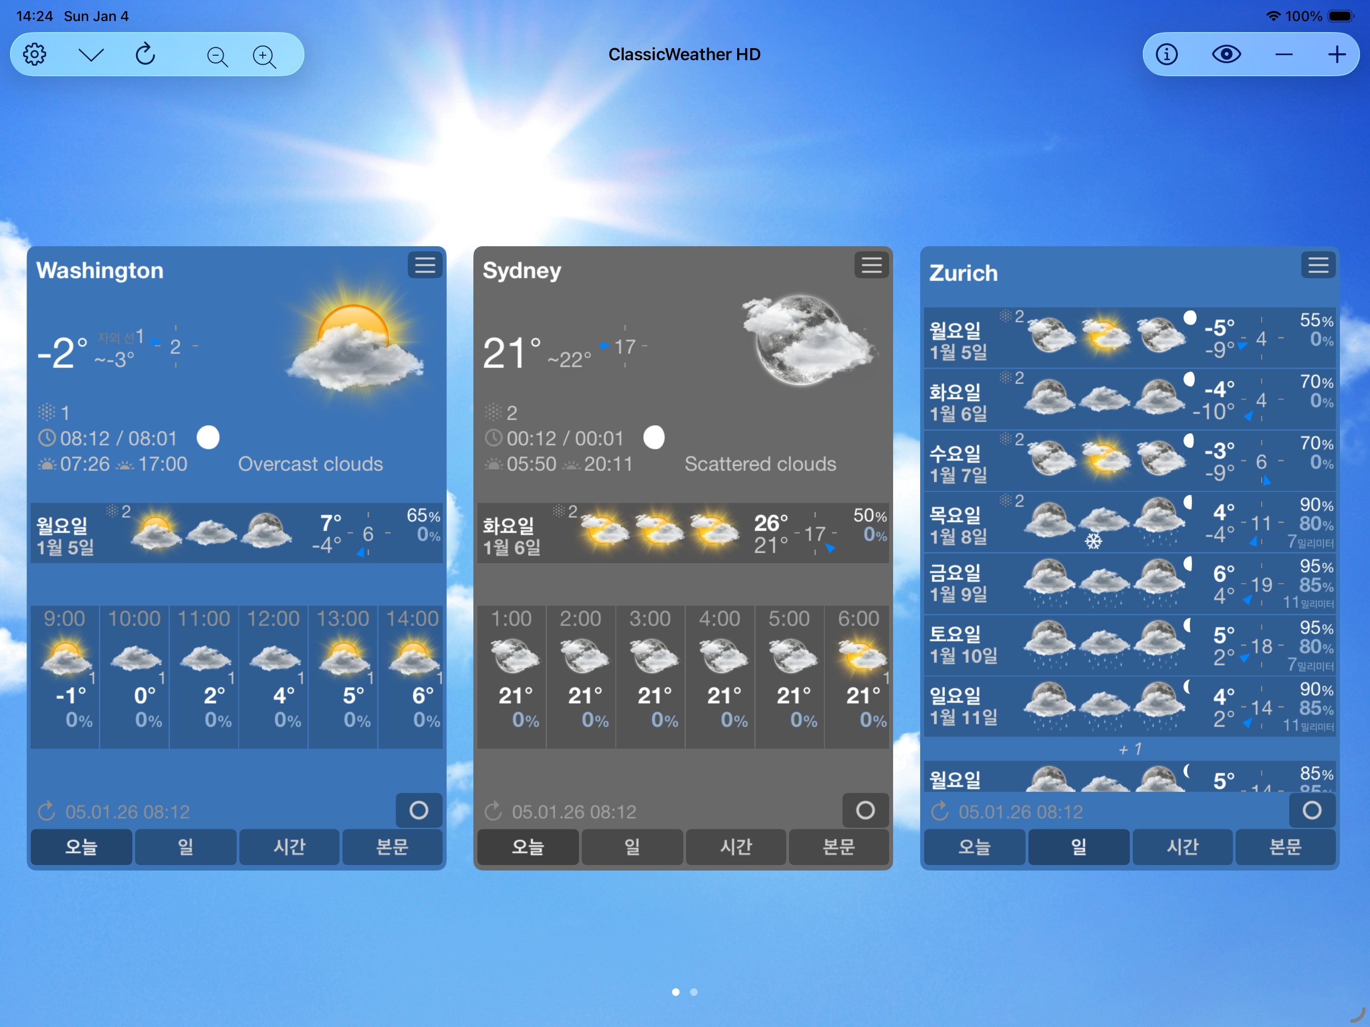Viewport: 1370px width, 1027px height.
Task: Click the plus button in the top right
Action: pos(1336,55)
